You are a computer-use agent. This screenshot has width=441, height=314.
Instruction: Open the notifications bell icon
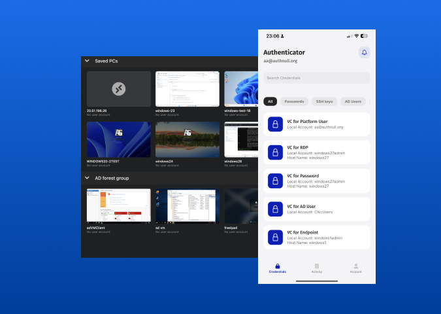pyautogui.click(x=364, y=52)
